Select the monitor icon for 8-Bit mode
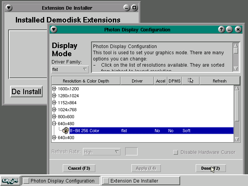The image size is (248, 186). 65,131
